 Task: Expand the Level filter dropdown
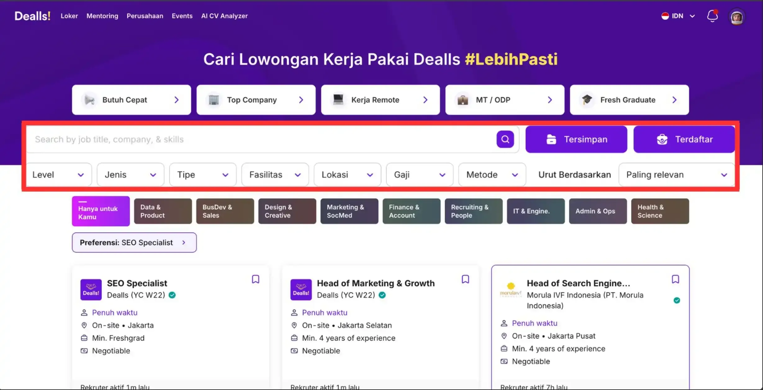(x=59, y=175)
